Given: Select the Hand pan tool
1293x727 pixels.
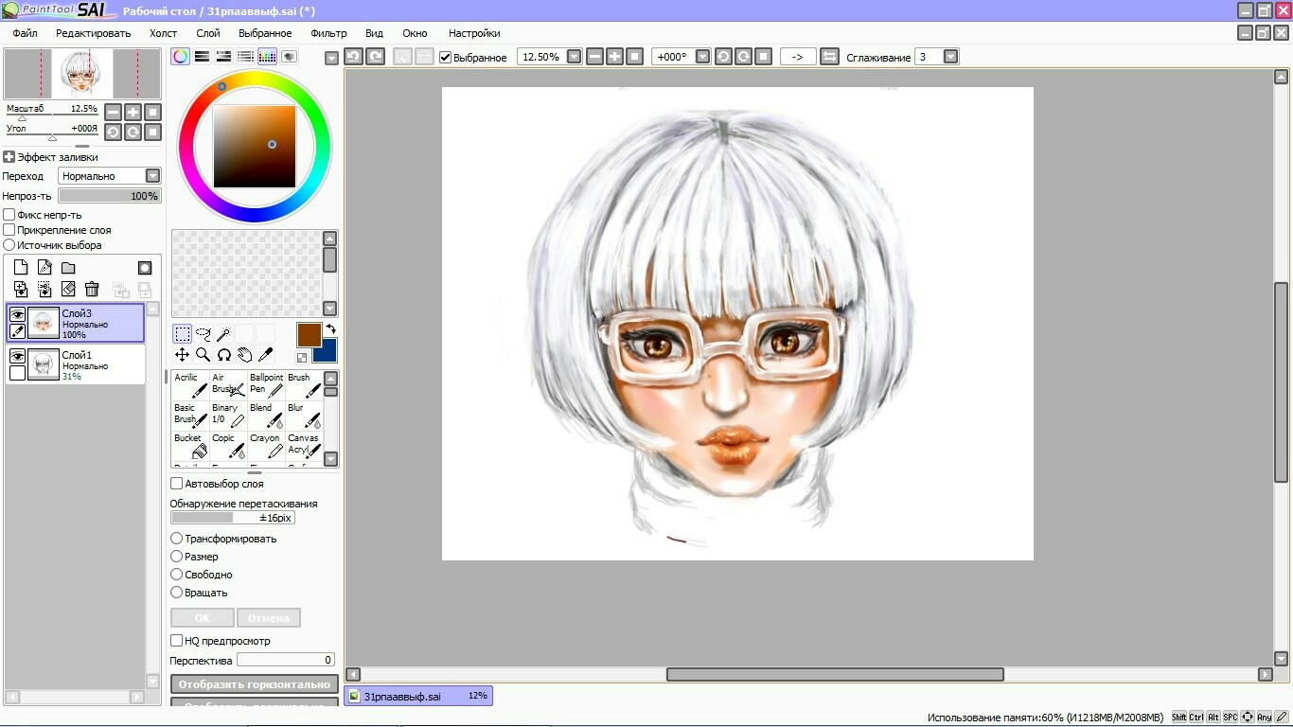Looking at the screenshot, I should click(x=244, y=355).
